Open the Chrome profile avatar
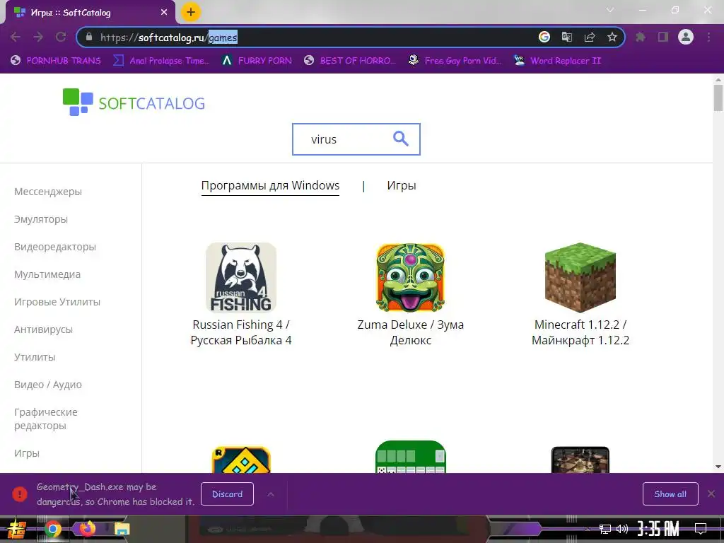This screenshot has height=543, width=724. pyautogui.click(x=686, y=37)
